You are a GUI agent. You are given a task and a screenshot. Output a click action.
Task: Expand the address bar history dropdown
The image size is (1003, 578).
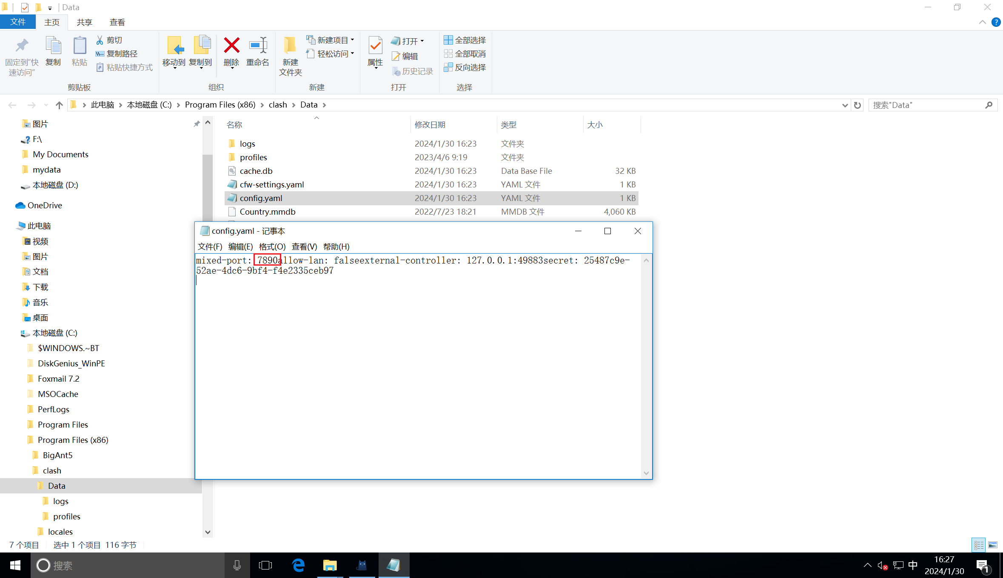[845, 105]
